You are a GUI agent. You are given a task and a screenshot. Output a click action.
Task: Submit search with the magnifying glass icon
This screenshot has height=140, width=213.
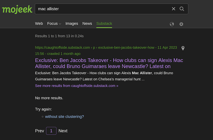(x=182, y=9)
